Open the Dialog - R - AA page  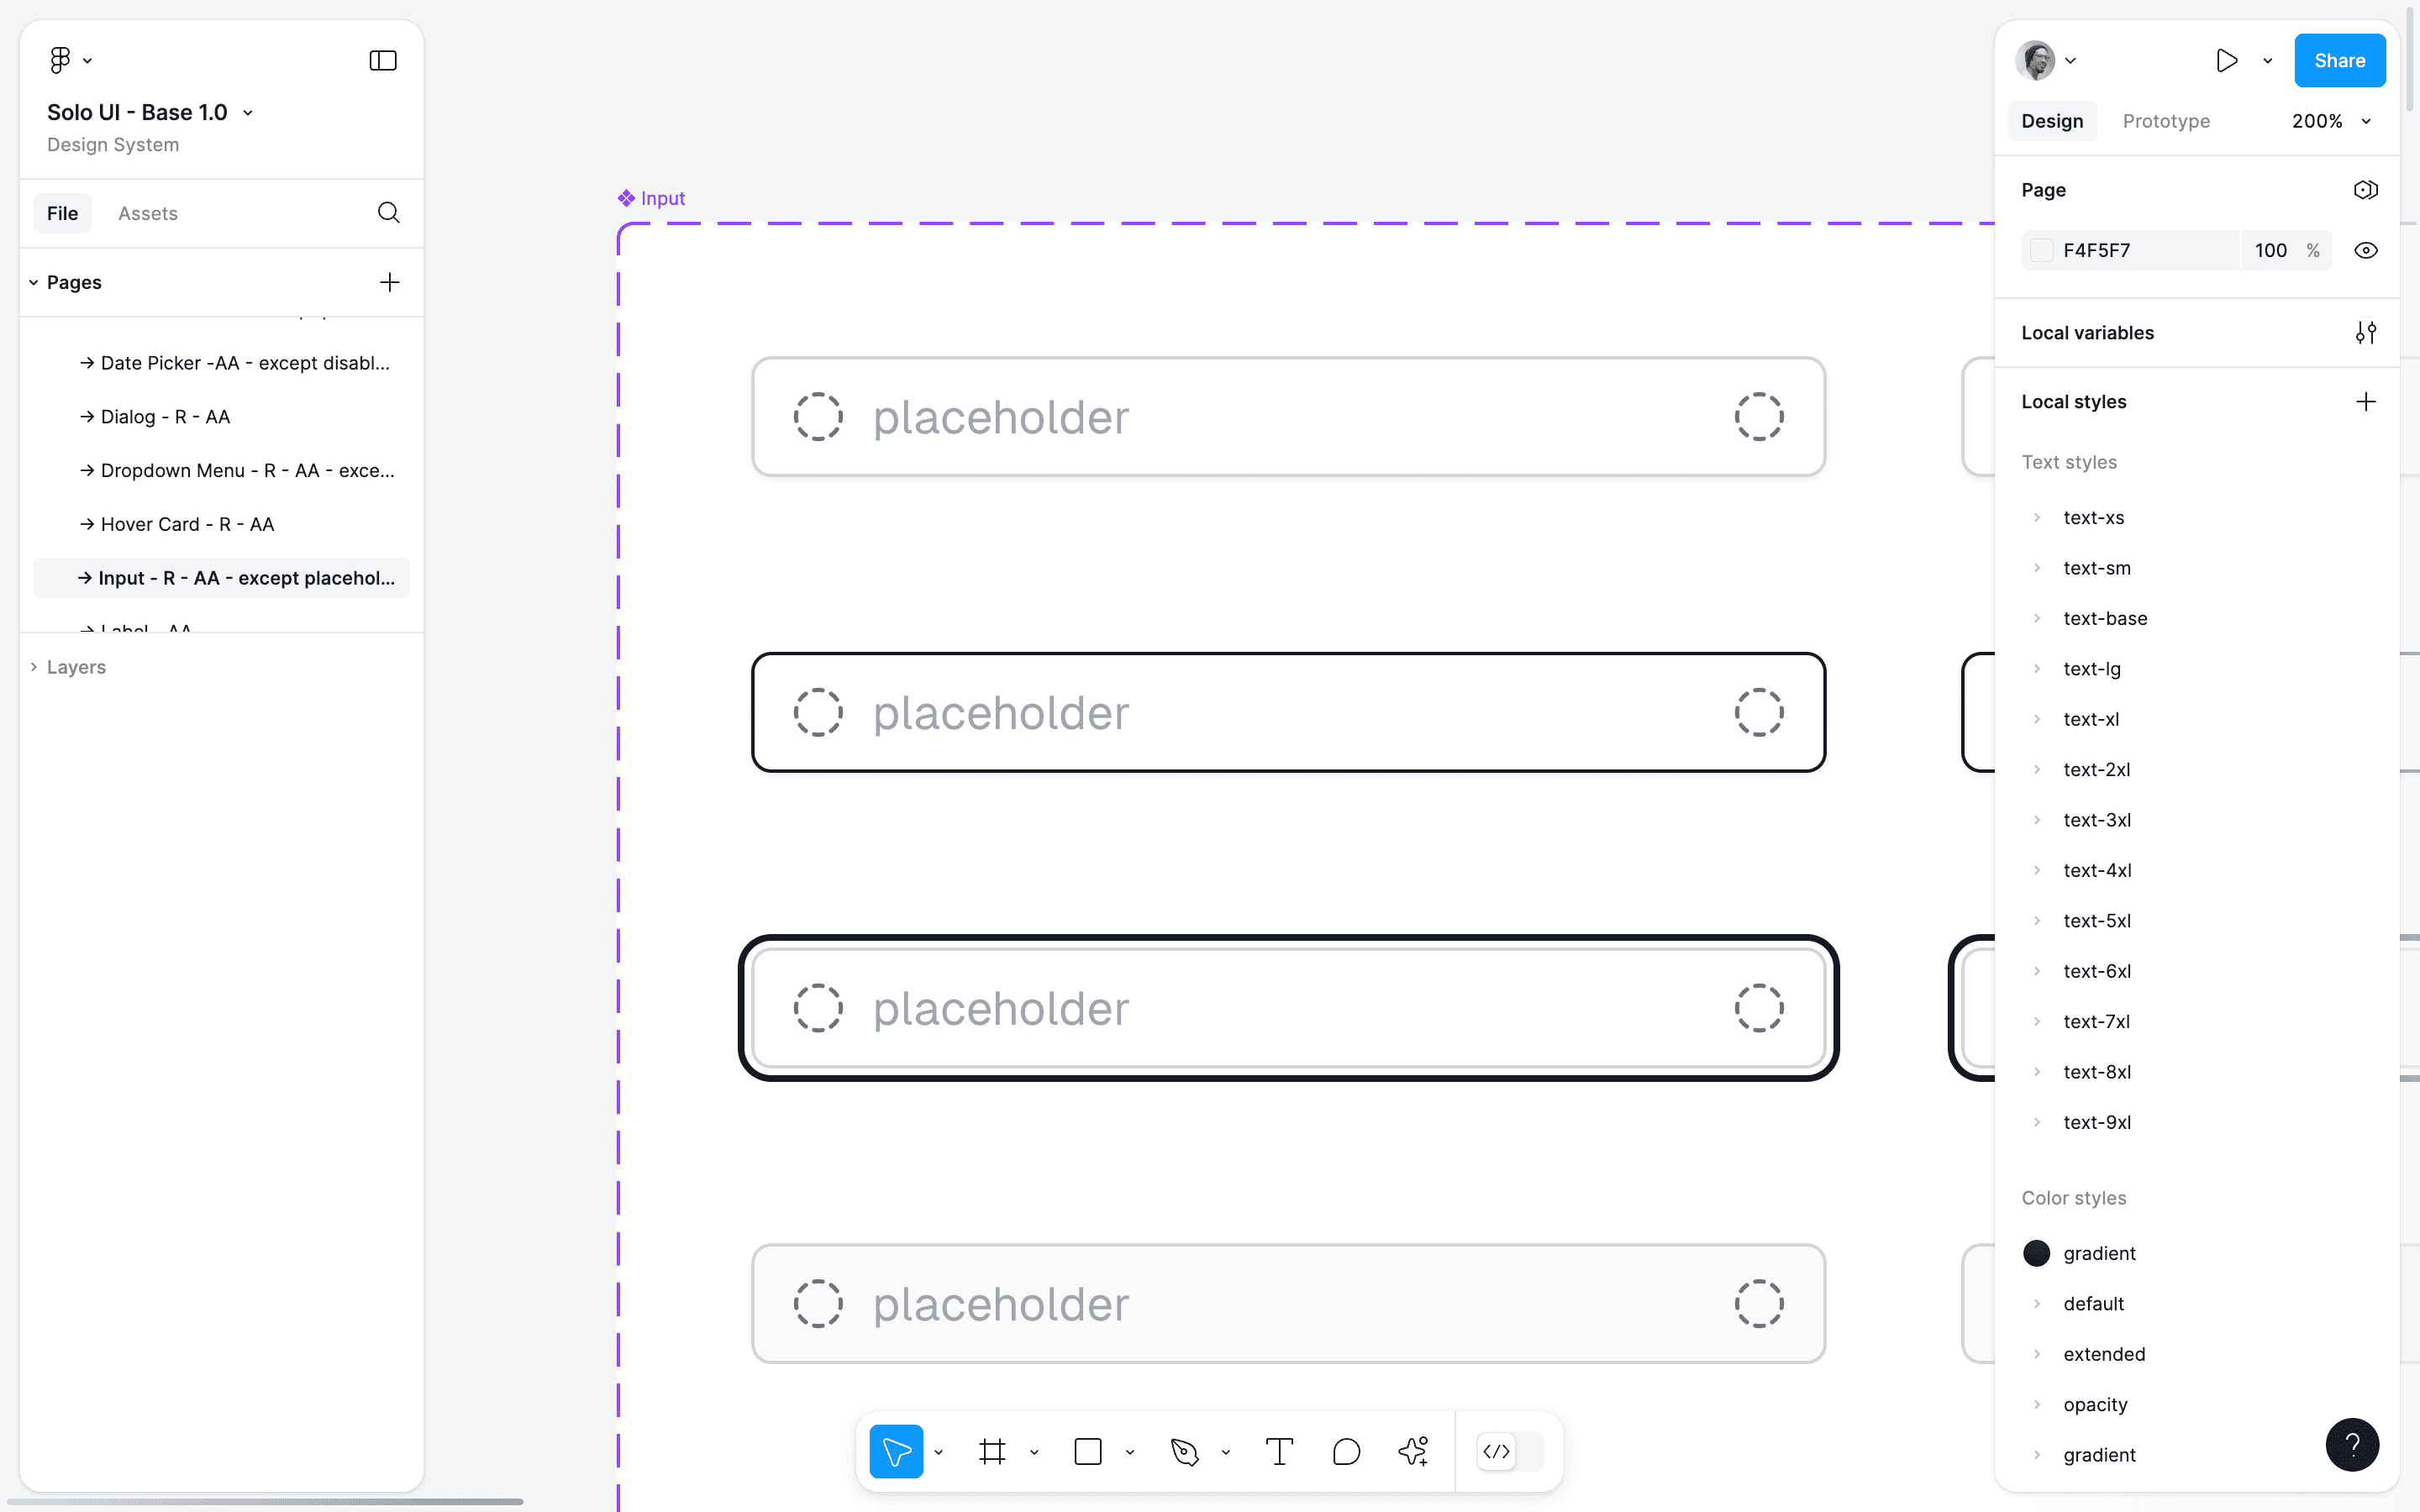pos(222,417)
